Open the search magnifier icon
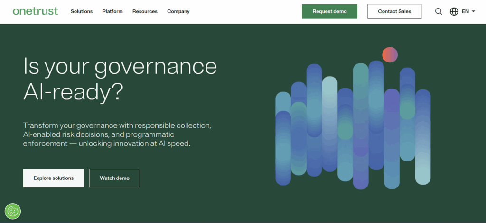The width and height of the screenshot is (486, 223). pyautogui.click(x=439, y=11)
